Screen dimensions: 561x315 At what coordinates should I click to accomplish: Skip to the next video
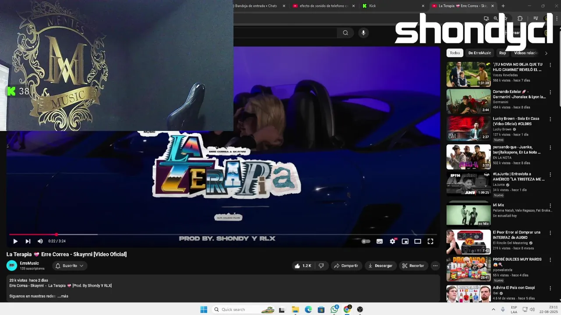coord(28,241)
